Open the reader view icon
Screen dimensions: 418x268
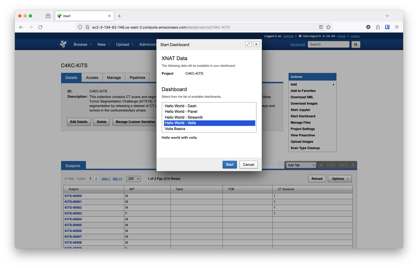pyautogui.click(x=321, y=27)
